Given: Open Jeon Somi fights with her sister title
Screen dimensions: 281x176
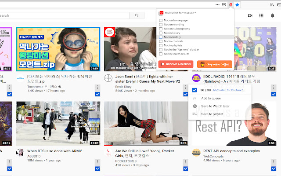Looking at the screenshot, I should (148, 79).
